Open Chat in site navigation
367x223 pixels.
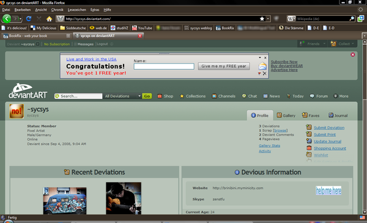[x=250, y=96]
